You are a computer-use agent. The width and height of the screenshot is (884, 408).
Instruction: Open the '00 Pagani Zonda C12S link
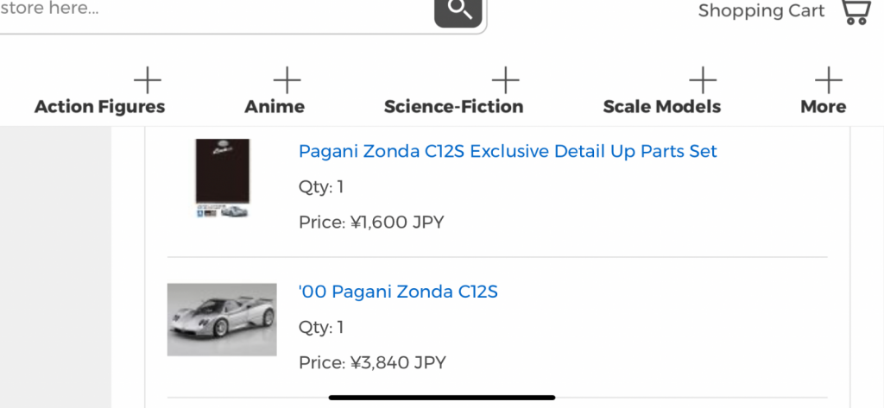coord(398,292)
